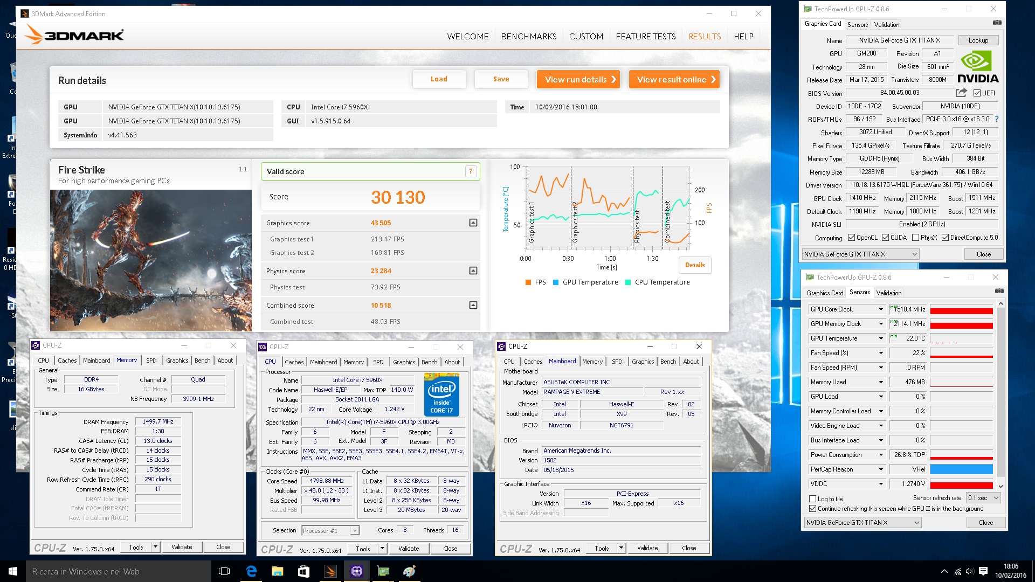This screenshot has height=582, width=1035.
Task: Switch to CUSTOM tab in 3DMark
Action: (x=586, y=36)
